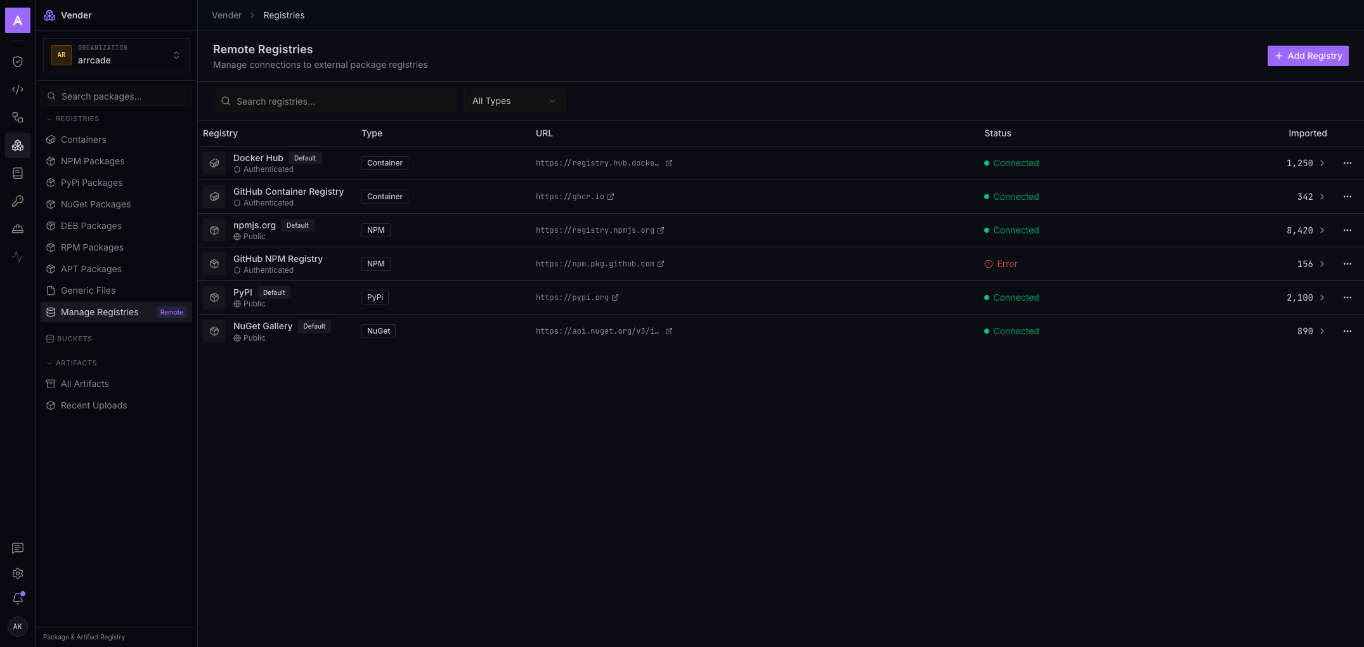This screenshot has width=1364, height=647.
Task: Open more actions for GitHub NPM Registry
Action: pos(1348,264)
